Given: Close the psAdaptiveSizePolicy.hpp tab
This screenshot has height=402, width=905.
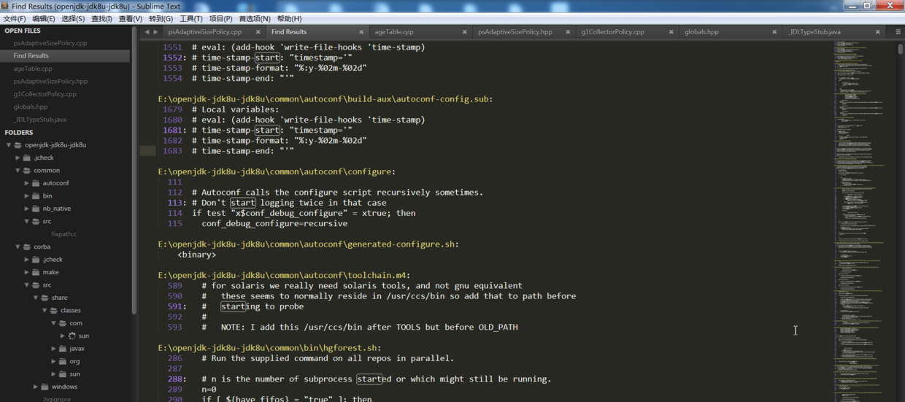Looking at the screenshot, I should click(568, 32).
